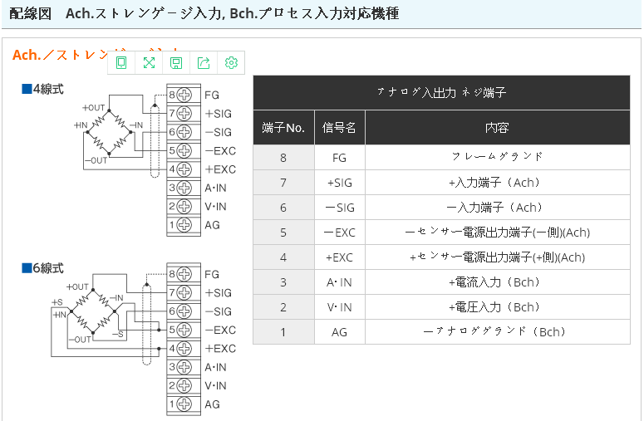
Task: Select the +SIG signal name cell
Action: (x=339, y=183)
